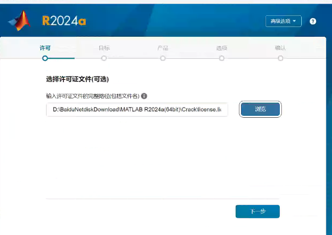
Task: Switch to the 许可 step tab
Action: tap(45, 48)
